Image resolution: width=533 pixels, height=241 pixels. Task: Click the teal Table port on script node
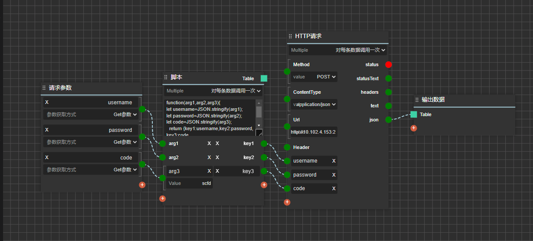click(x=264, y=78)
